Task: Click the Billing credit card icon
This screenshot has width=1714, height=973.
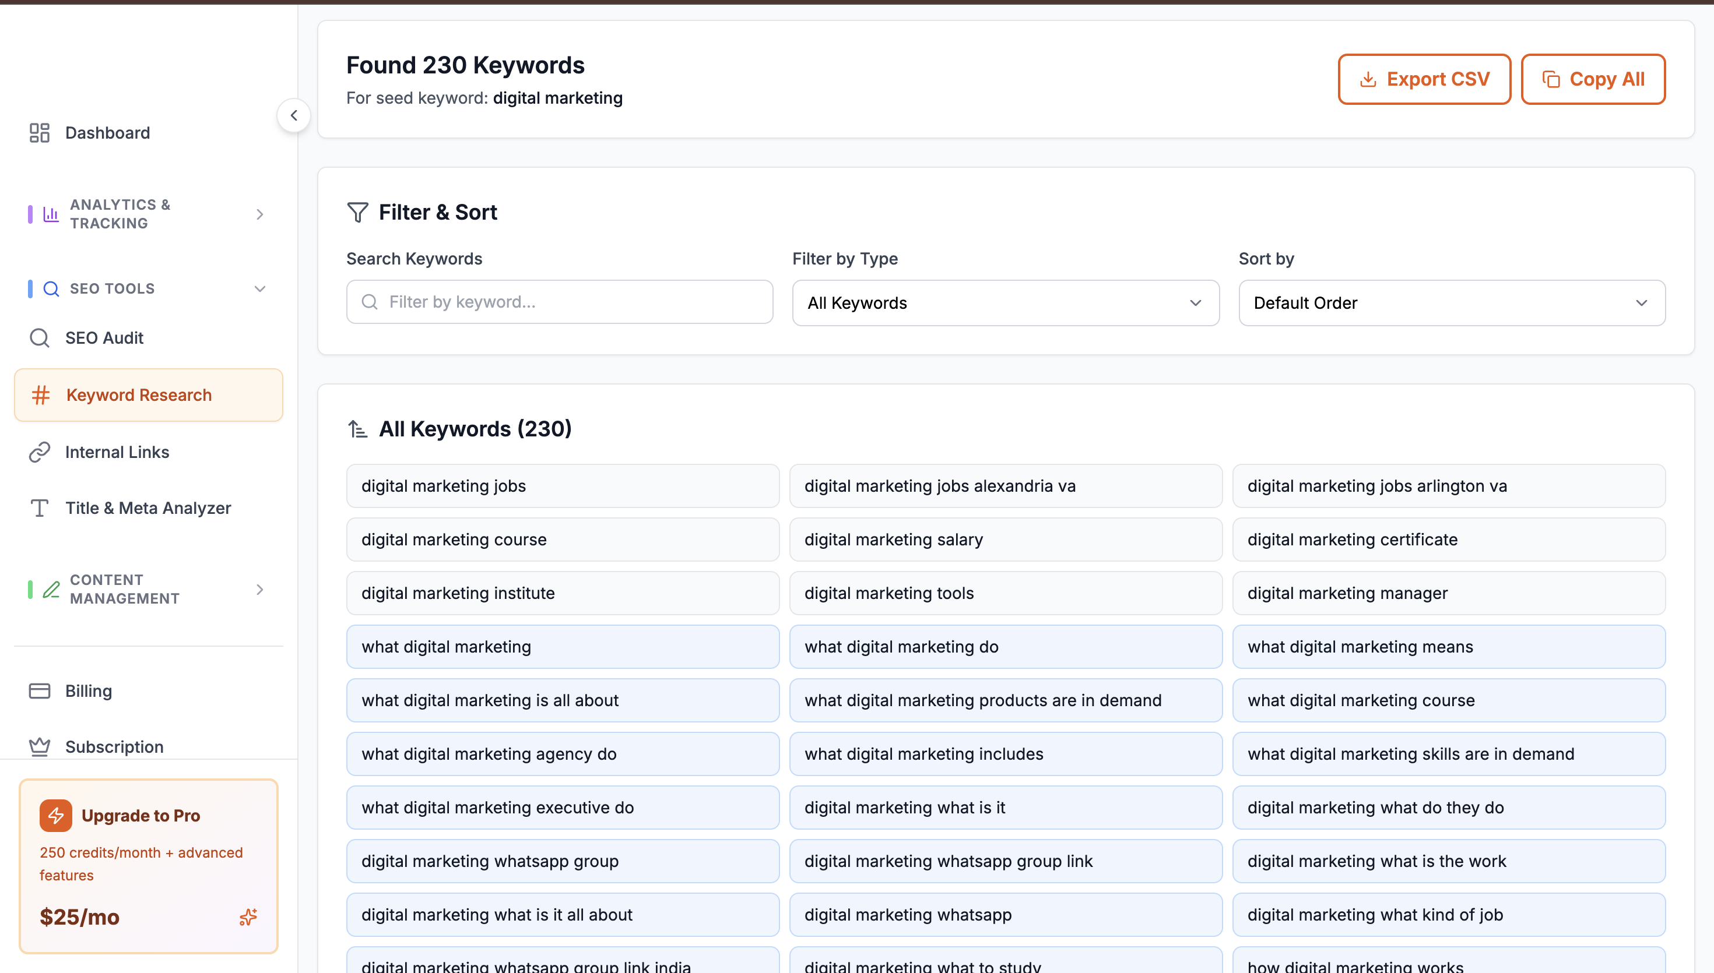Action: [x=40, y=690]
